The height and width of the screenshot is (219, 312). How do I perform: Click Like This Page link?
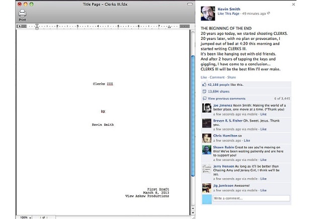(228, 14)
